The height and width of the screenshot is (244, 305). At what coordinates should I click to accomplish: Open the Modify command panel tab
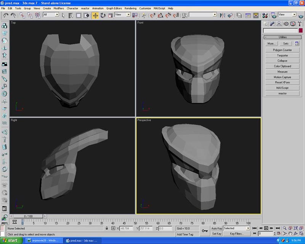pos(272,24)
